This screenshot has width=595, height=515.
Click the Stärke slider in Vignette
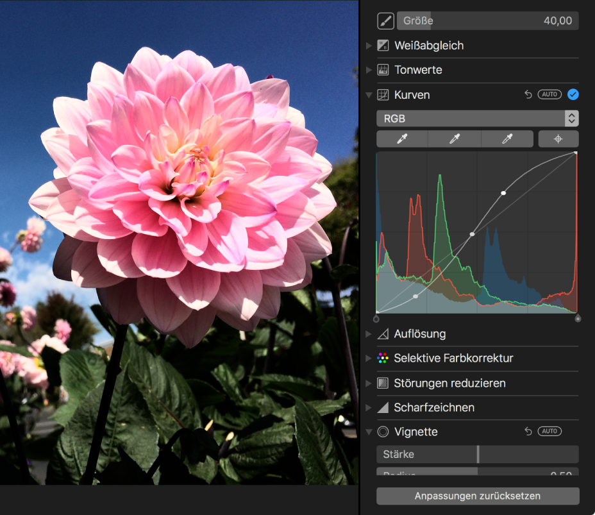pyautogui.click(x=477, y=454)
